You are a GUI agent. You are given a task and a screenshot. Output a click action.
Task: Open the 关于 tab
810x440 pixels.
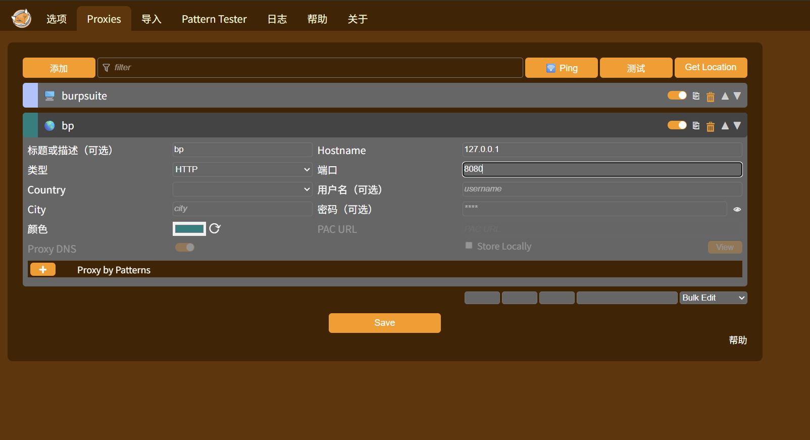pyautogui.click(x=358, y=19)
